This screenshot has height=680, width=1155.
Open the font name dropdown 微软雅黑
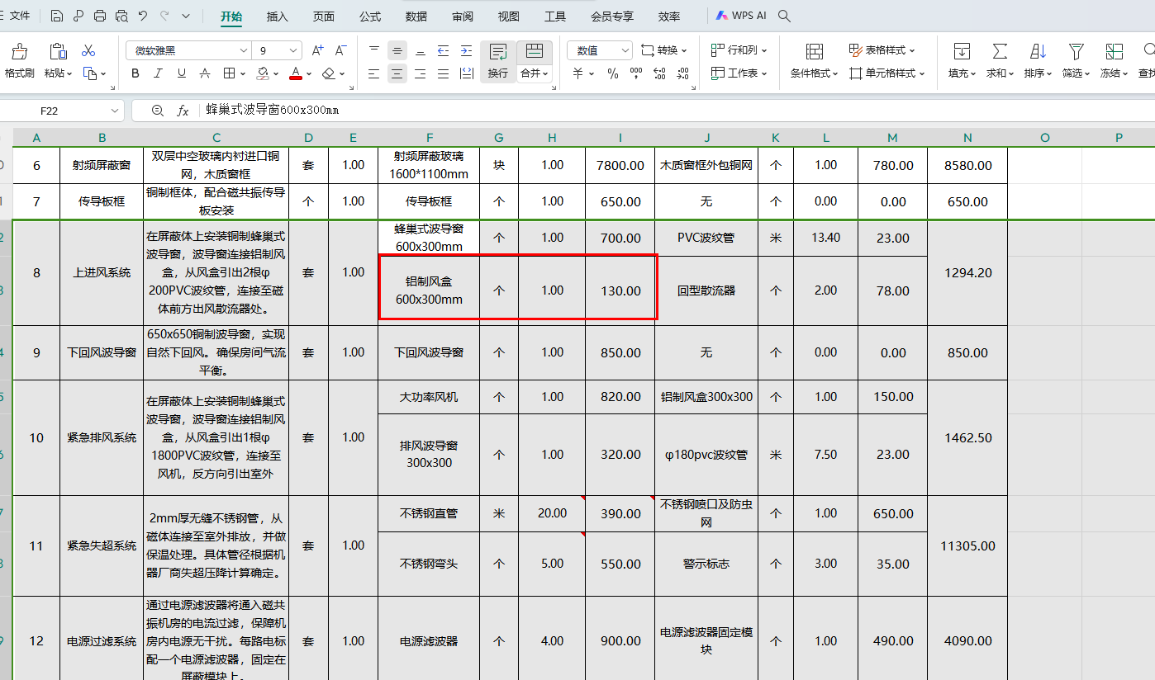[243, 50]
